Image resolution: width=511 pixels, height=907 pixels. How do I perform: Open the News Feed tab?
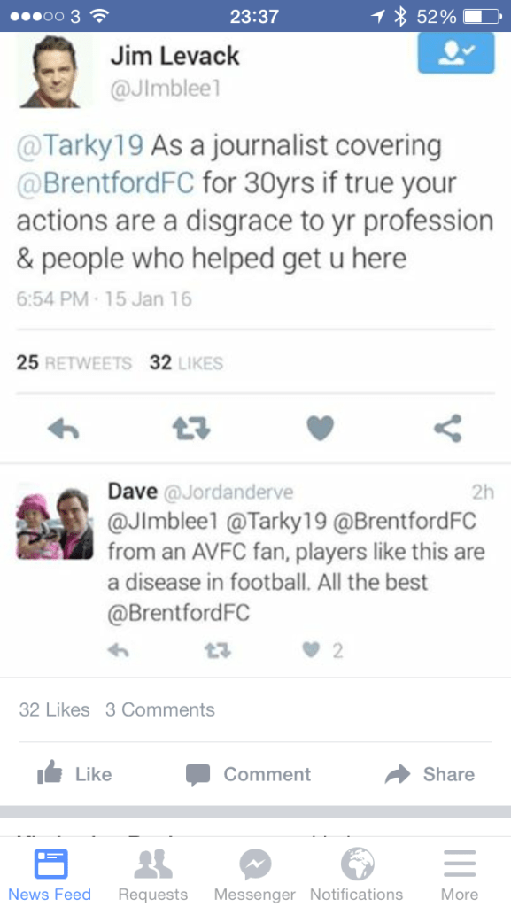[x=50, y=874]
